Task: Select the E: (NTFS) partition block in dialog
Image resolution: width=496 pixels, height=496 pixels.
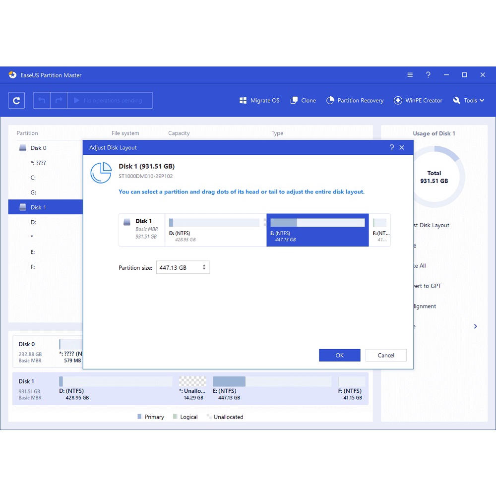Action: [317, 230]
